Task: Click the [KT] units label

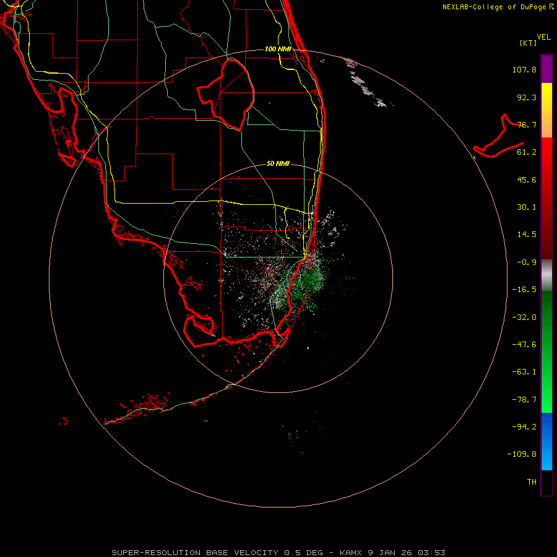Action: click(529, 43)
